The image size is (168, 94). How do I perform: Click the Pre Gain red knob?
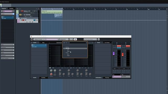click(51, 74)
